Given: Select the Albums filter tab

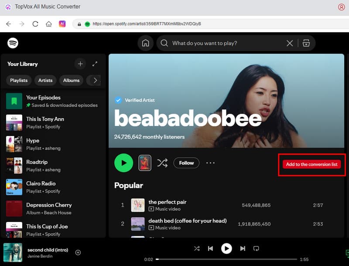Looking at the screenshot, I should [x=71, y=80].
